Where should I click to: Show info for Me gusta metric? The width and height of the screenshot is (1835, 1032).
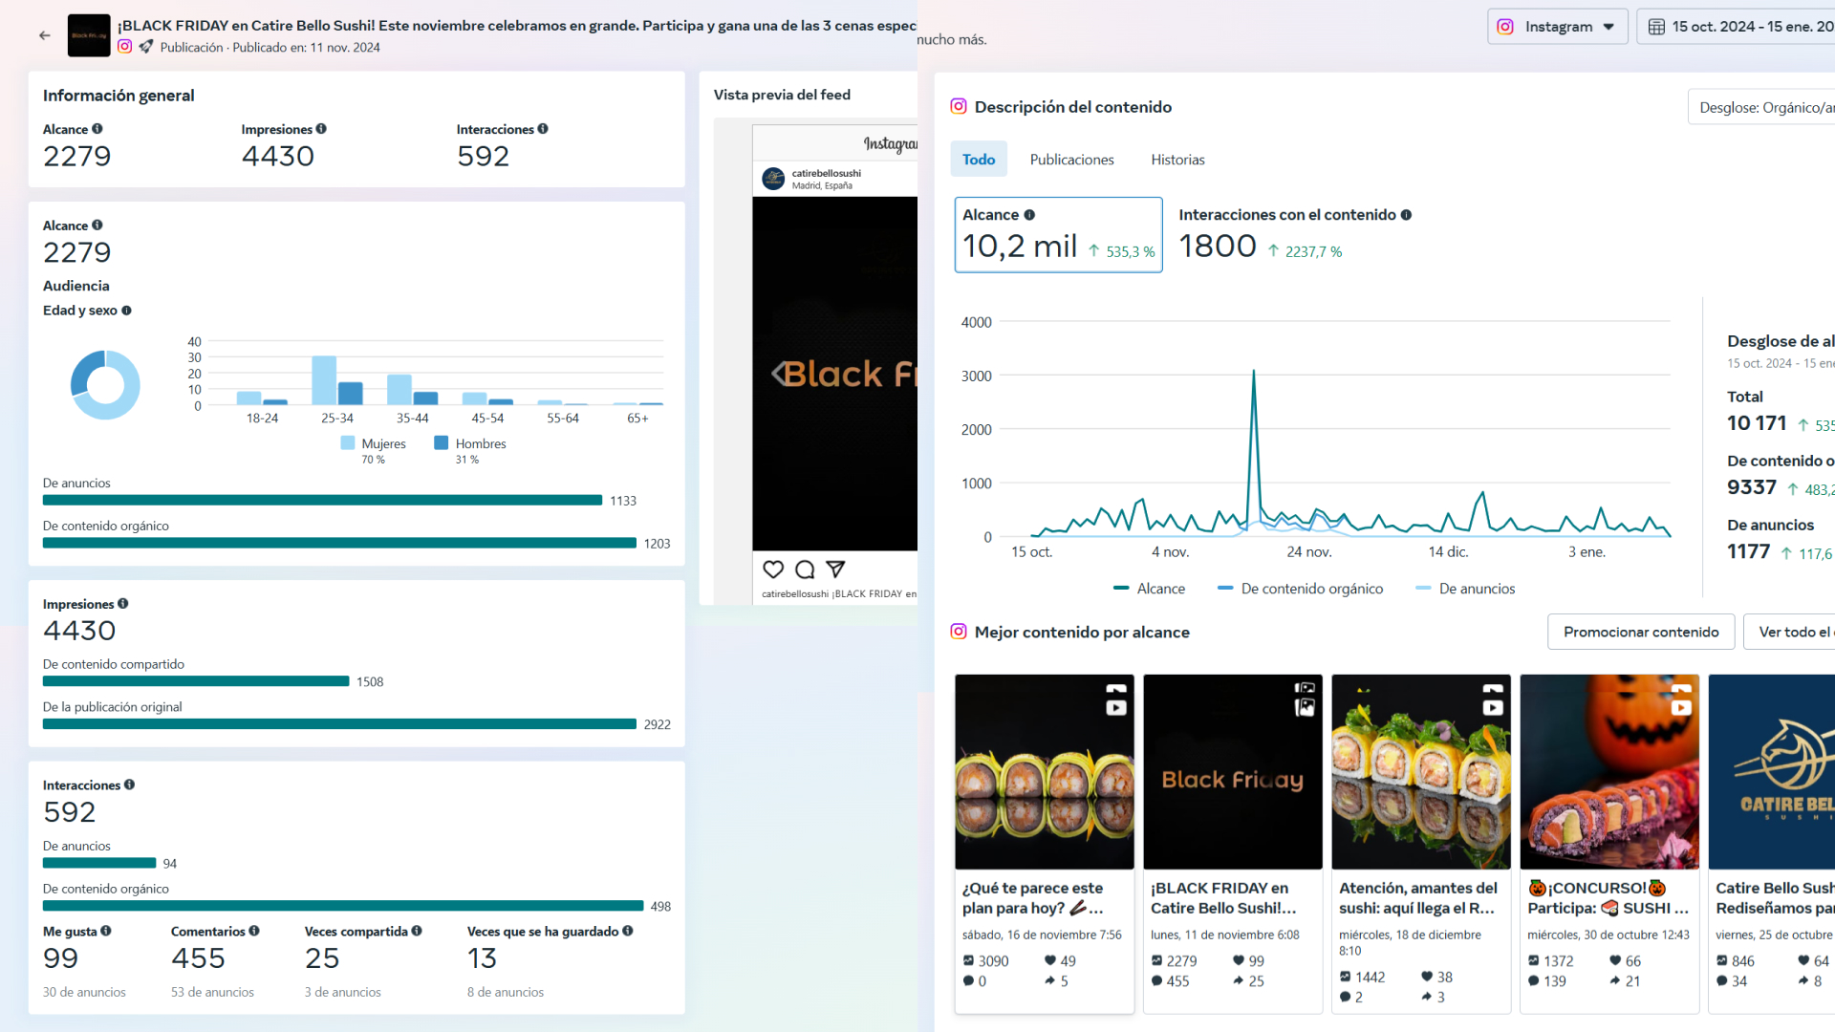[106, 931]
